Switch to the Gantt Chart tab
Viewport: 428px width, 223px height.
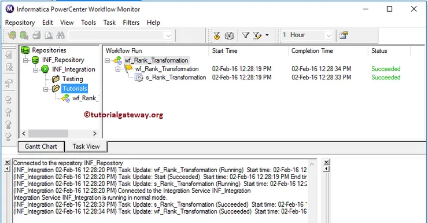[41, 147]
